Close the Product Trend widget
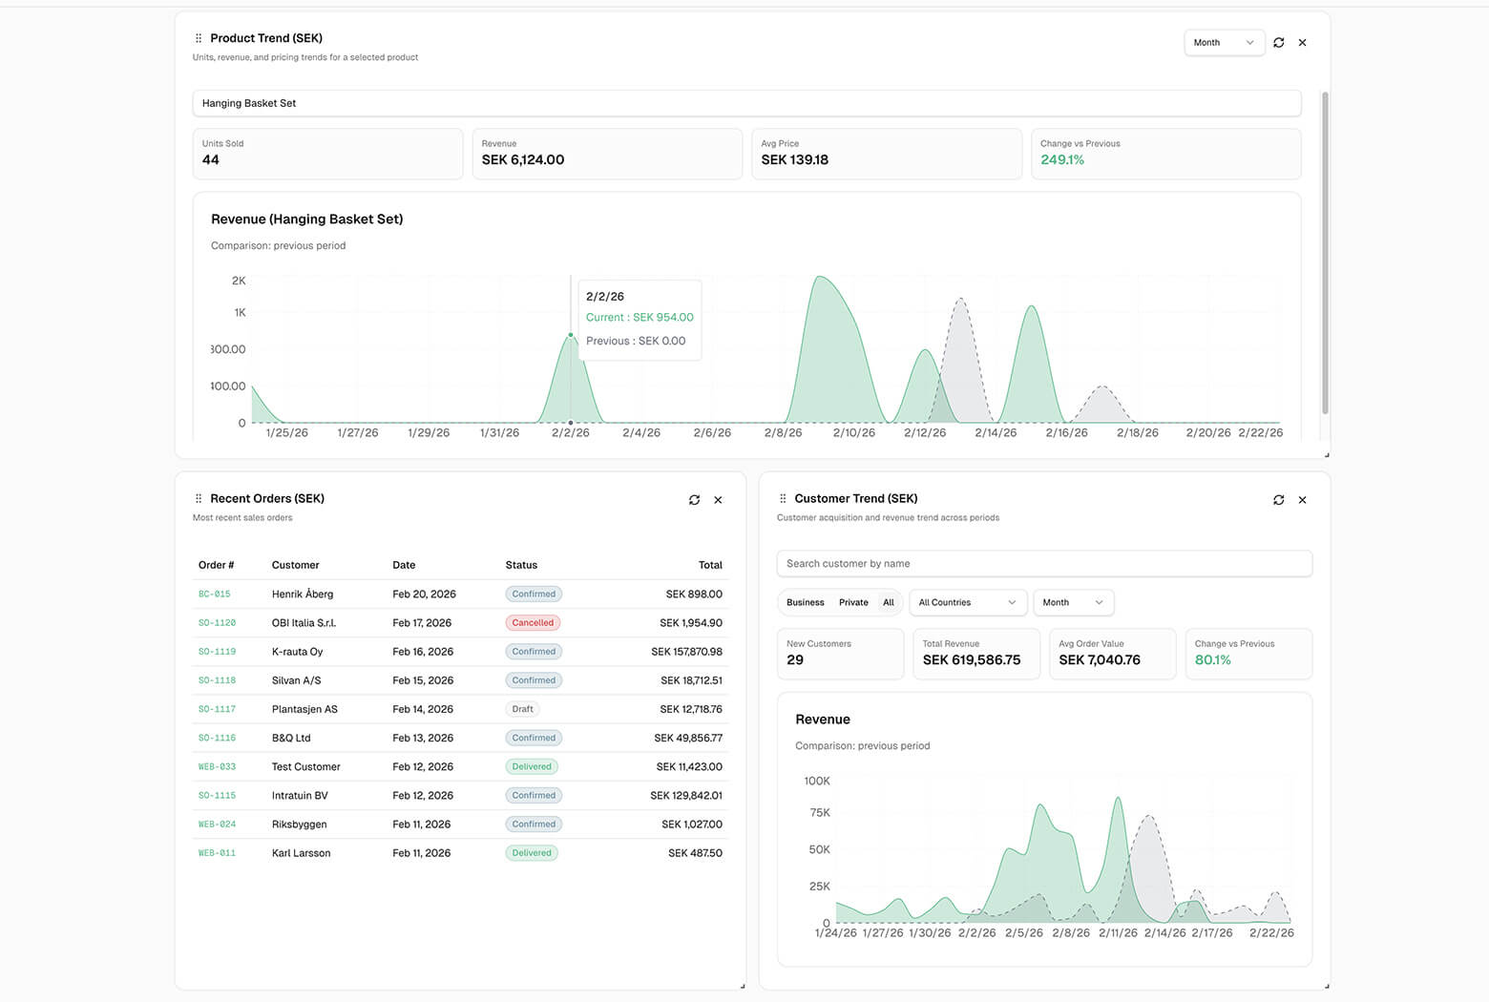 click(1302, 43)
